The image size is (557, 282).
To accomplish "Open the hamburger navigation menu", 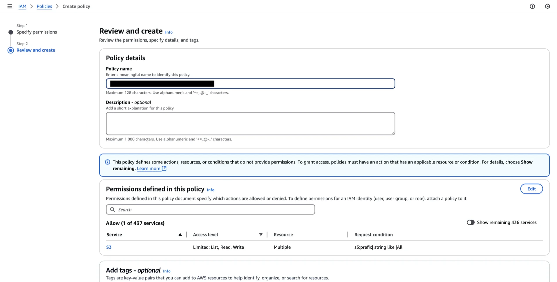I will pos(10,6).
